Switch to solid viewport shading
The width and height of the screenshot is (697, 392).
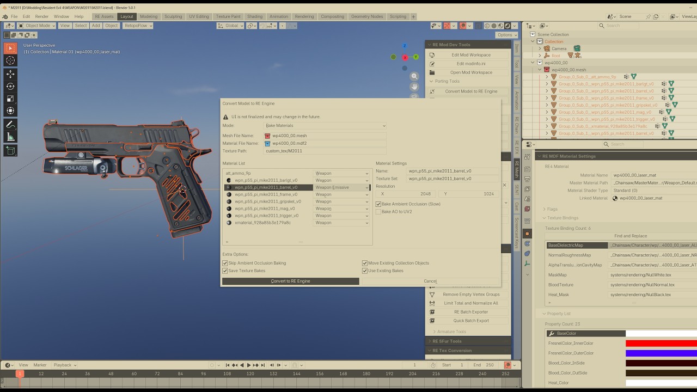click(x=494, y=26)
